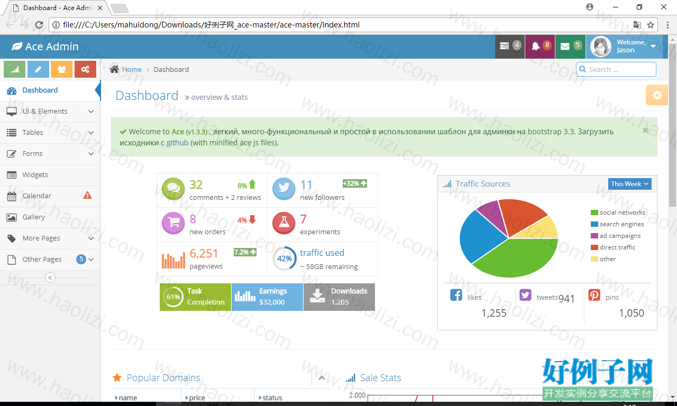The height and width of the screenshot is (406, 677).
Task: Click the red warning triangle beside Calendar
Action: click(x=88, y=195)
